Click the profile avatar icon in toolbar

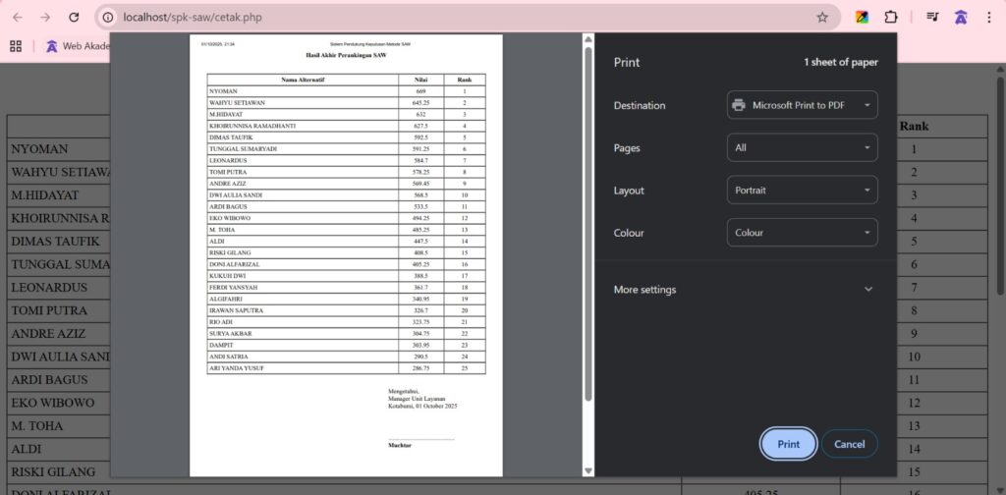tap(961, 17)
